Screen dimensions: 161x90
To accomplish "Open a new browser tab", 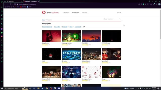I will click(x=41, y=1).
